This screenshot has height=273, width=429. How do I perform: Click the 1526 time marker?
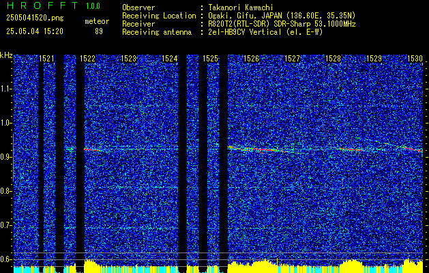tap(251, 59)
